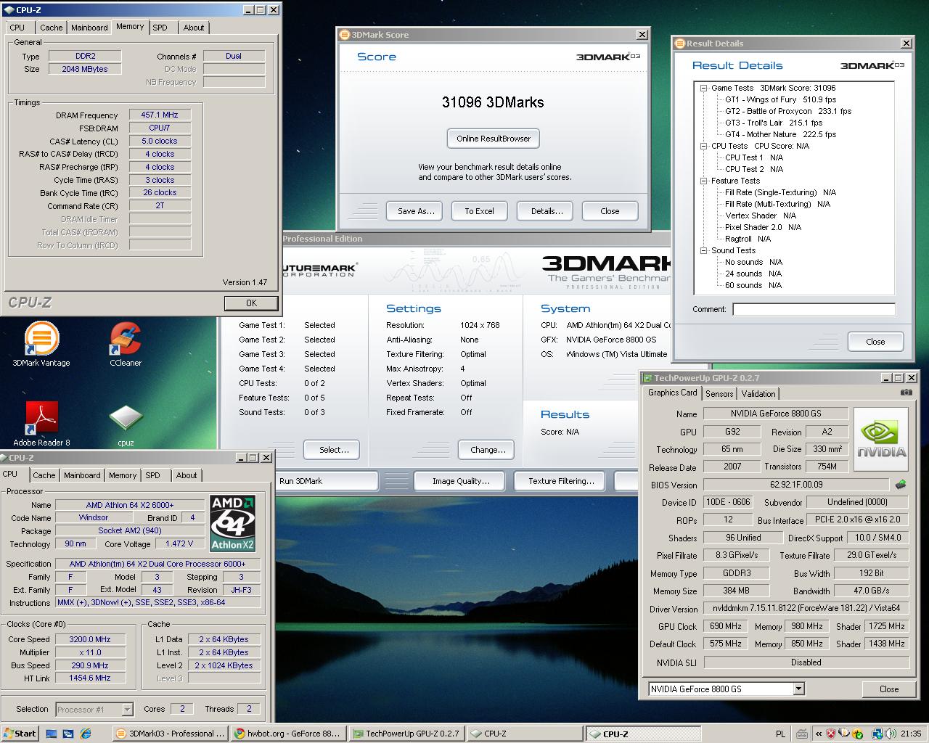Select GT3 - Troll's Lair result
Screen dimensions: 929x743
[x=774, y=123]
